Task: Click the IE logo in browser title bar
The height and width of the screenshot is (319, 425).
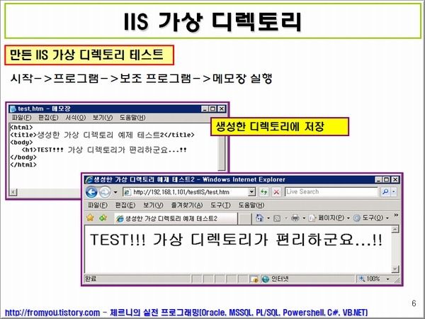Action: point(89,179)
